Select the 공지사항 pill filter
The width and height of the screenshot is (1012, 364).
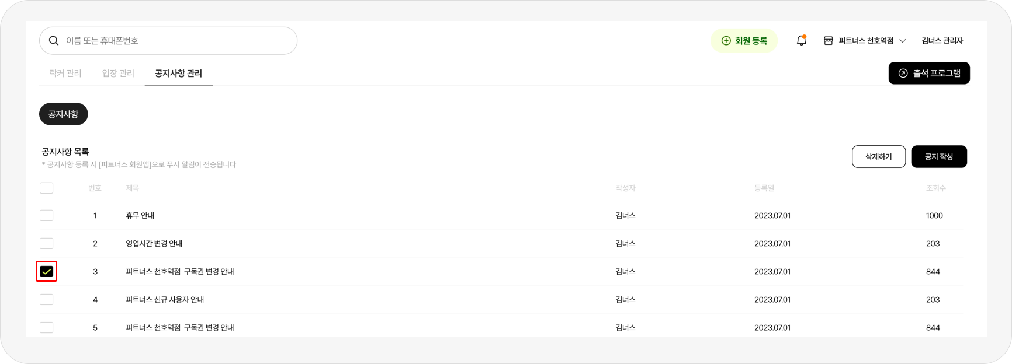(64, 114)
